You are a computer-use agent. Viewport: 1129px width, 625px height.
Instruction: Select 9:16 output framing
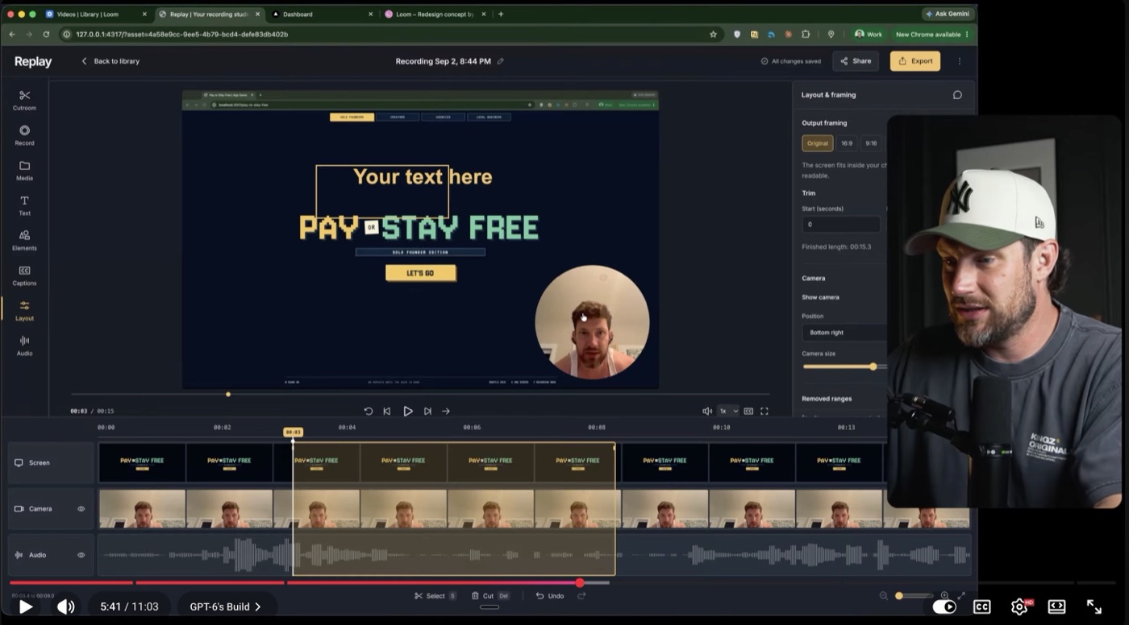(x=871, y=143)
